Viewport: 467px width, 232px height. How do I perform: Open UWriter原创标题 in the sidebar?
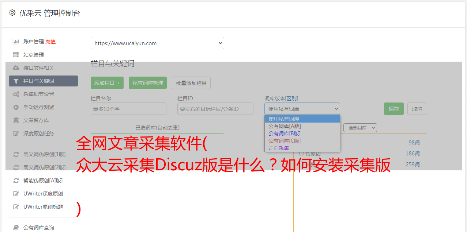click(43, 207)
